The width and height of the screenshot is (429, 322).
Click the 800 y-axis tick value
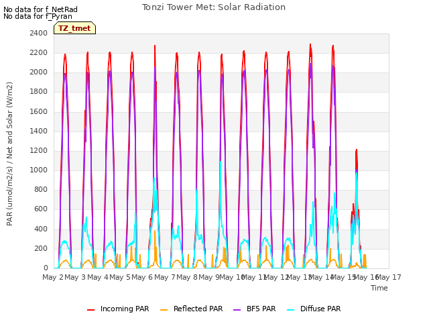coord(41,189)
